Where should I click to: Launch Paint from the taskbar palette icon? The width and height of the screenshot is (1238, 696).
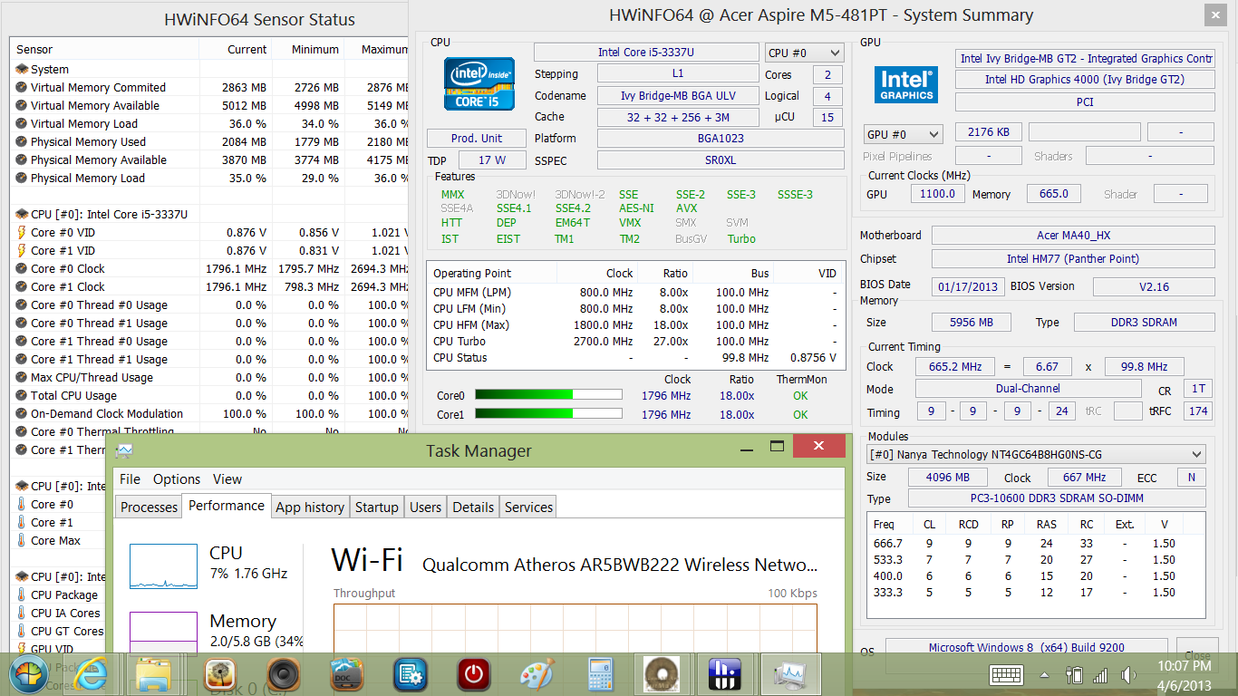pos(538,674)
